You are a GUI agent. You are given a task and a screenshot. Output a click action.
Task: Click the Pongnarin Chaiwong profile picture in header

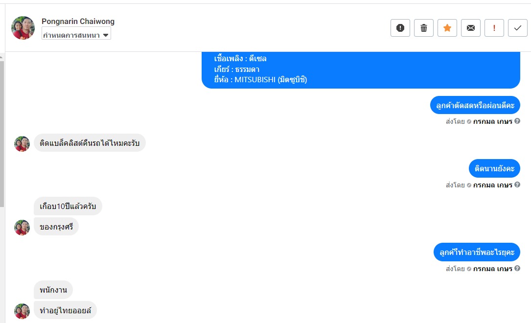[x=23, y=28]
